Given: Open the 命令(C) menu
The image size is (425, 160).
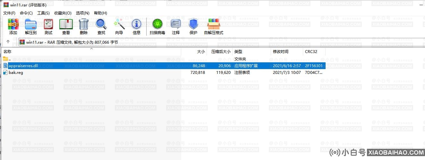Looking at the screenshot, I should click(x=26, y=13).
